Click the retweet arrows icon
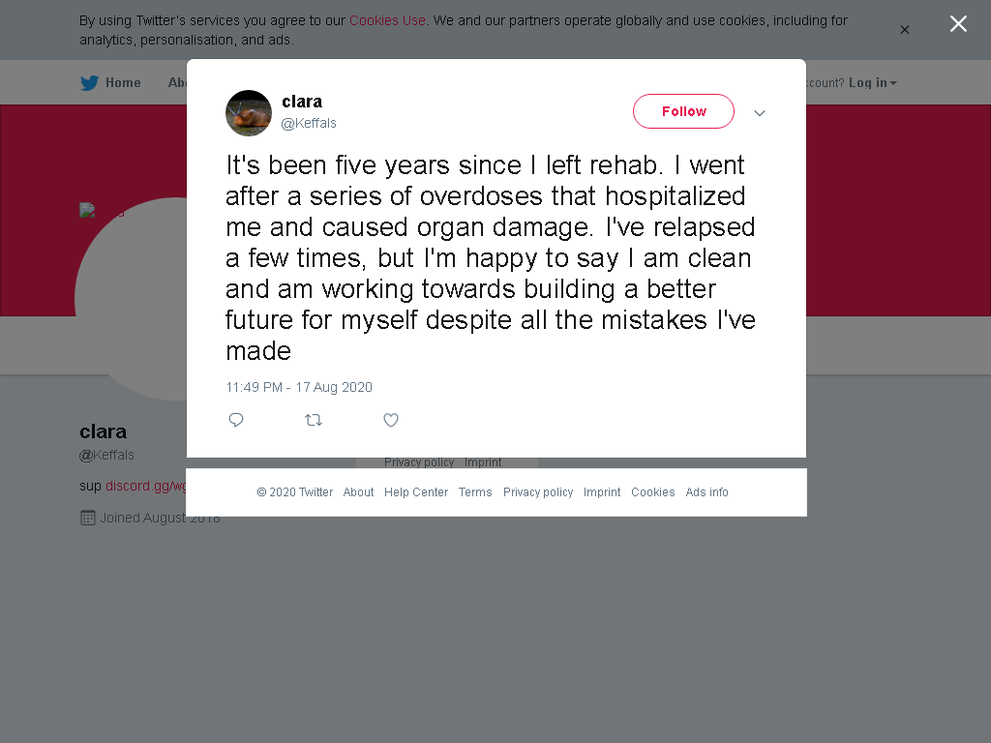Image resolution: width=991 pixels, height=743 pixels. click(x=314, y=420)
